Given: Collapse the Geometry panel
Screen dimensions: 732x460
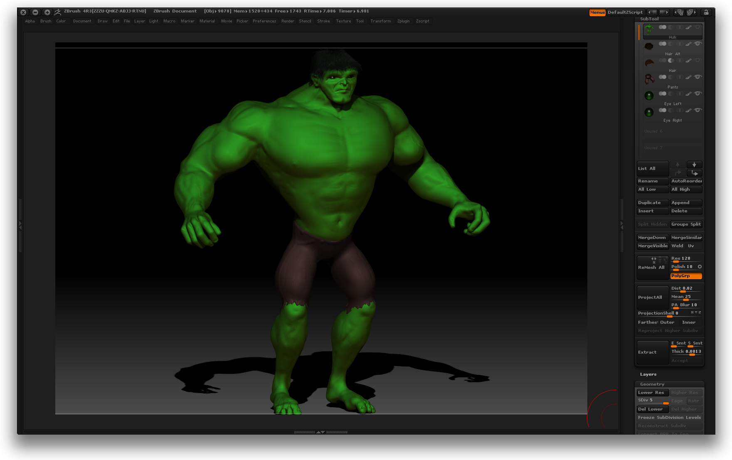Looking at the screenshot, I should click(651, 384).
